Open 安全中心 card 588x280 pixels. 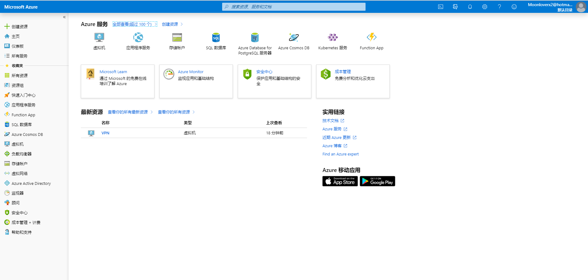coord(275,81)
